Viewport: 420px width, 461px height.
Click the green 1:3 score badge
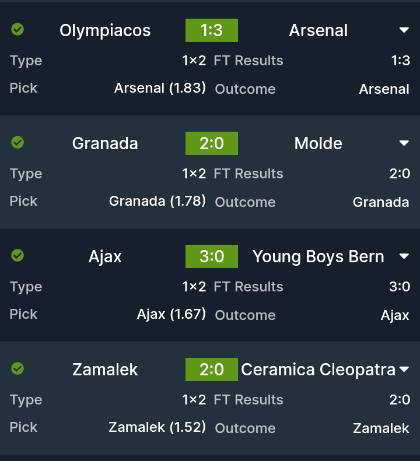click(212, 30)
